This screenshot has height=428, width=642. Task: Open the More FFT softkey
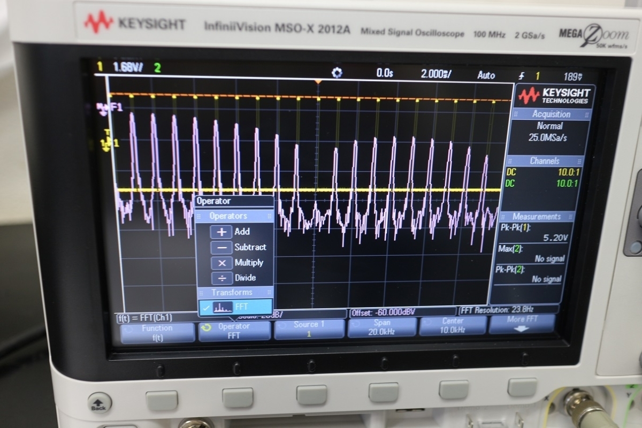coord(522,323)
